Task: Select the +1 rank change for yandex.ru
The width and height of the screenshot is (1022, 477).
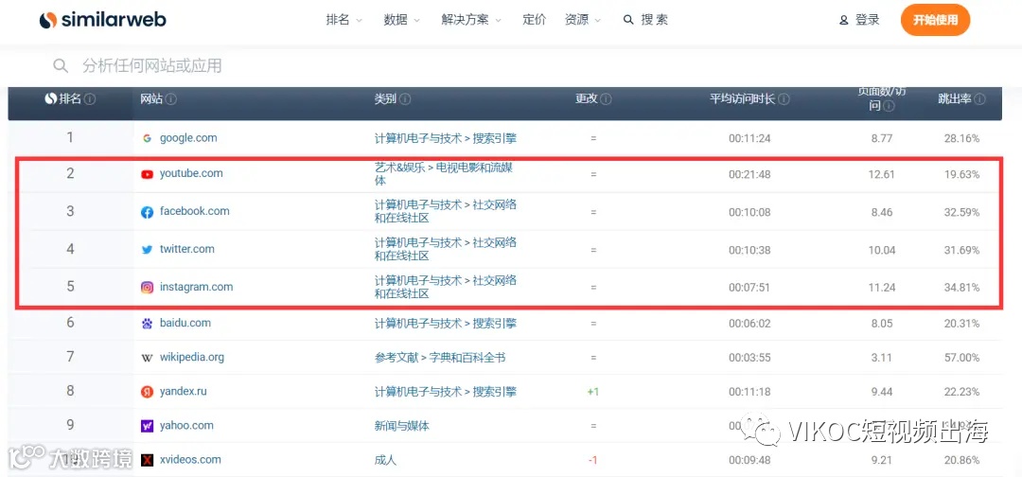Action: 592,392
